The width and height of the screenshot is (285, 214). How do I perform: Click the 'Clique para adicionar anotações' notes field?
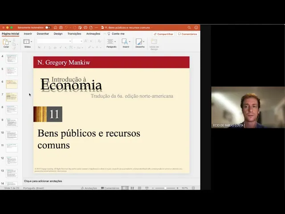tap(43, 181)
